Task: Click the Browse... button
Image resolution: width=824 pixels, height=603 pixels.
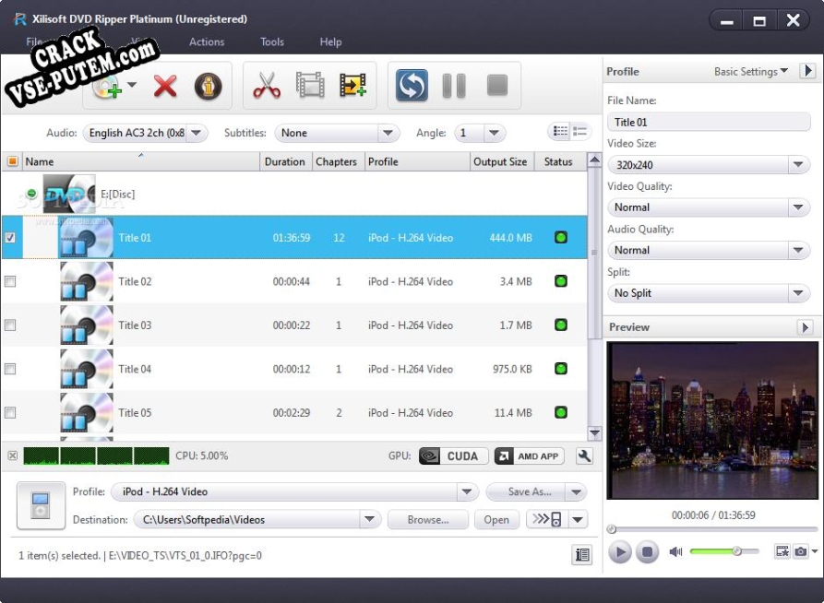Action: click(x=427, y=520)
